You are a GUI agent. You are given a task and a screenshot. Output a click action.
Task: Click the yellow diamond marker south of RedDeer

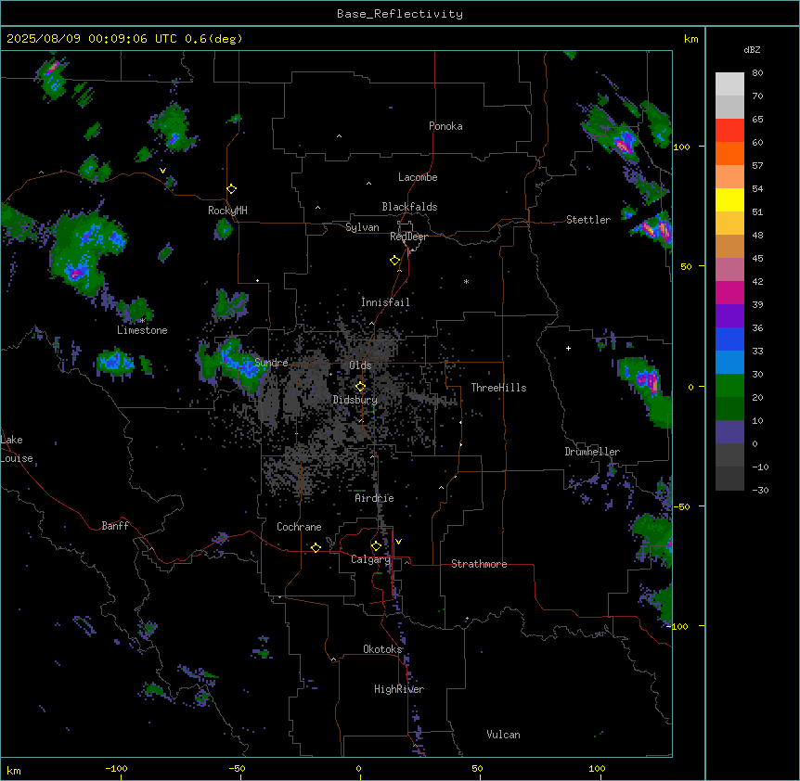coord(395,261)
